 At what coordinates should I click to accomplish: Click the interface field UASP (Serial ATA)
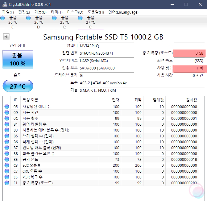[x=106, y=61]
